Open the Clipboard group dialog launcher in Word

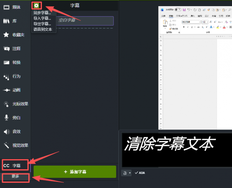(179, 33)
